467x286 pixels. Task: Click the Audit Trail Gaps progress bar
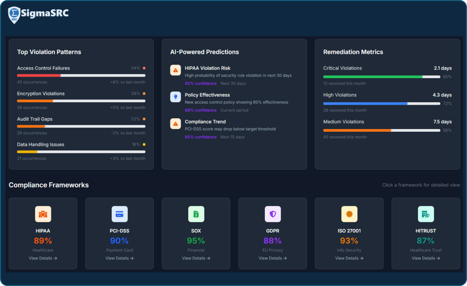click(x=81, y=126)
